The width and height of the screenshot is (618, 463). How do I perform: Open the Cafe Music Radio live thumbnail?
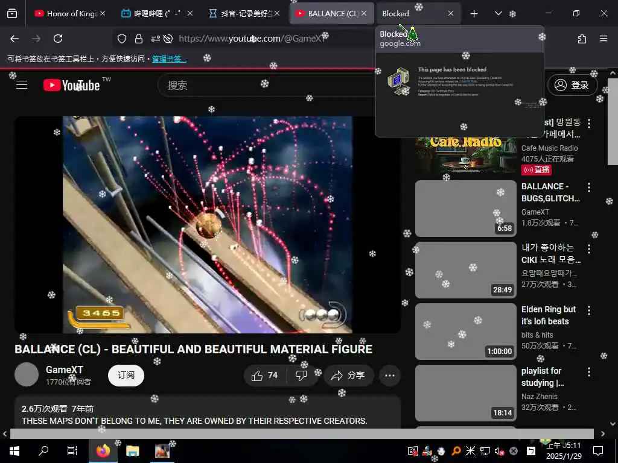(466, 156)
